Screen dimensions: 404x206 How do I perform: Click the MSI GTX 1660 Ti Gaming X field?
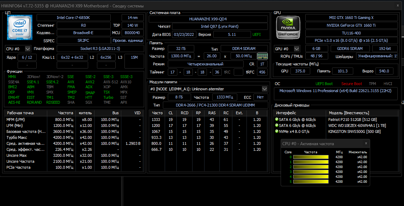(351, 18)
